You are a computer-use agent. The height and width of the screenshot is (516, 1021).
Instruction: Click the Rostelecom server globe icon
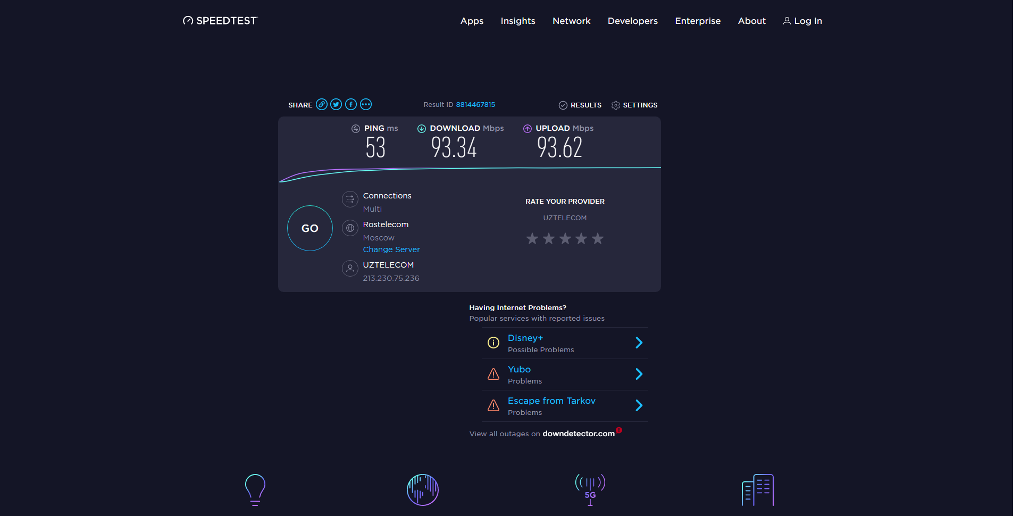(350, 228)
